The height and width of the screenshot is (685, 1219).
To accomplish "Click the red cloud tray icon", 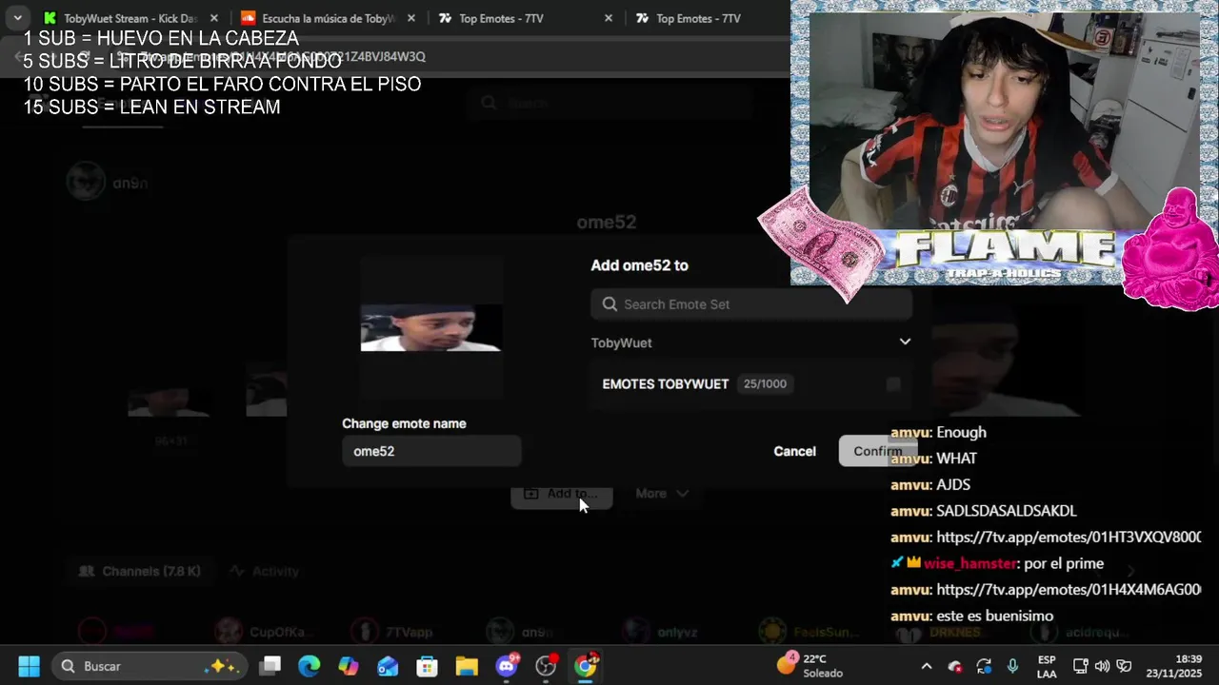I will pyautogui.click(x=955, y=666).
